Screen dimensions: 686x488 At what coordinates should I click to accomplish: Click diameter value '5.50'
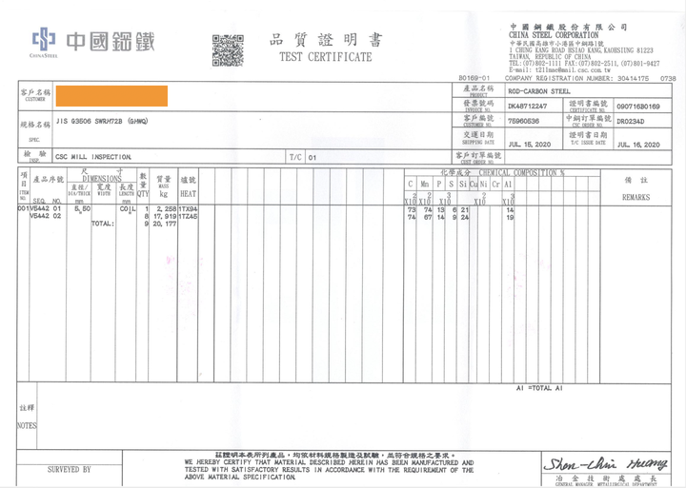coord(82,209)
